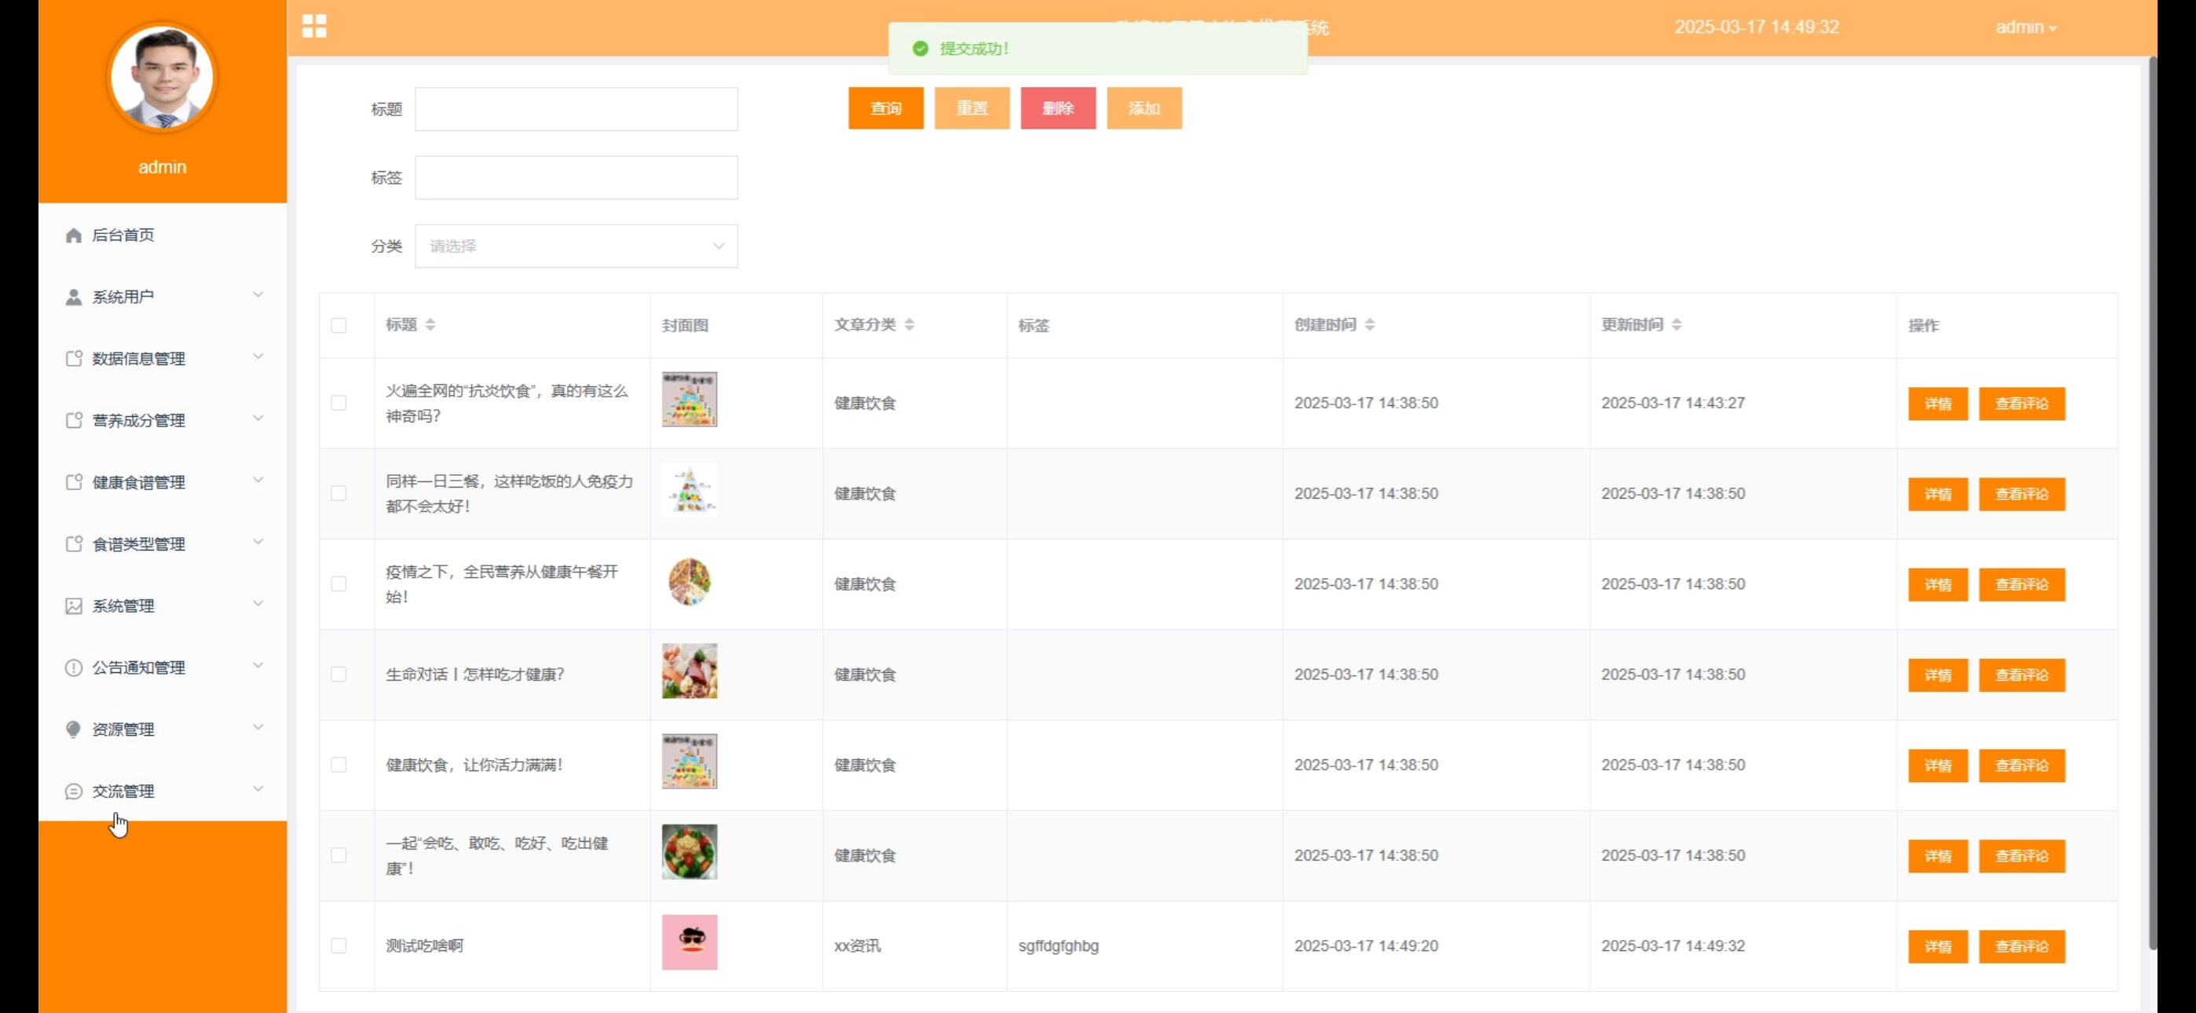Click the orange 查询 button
The height and width of the screenshot is (1013, 2196).
tap(885, 108)
